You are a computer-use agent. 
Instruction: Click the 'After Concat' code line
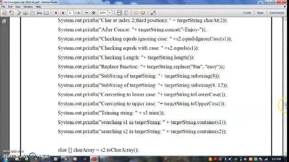click(x=132, y=30)
